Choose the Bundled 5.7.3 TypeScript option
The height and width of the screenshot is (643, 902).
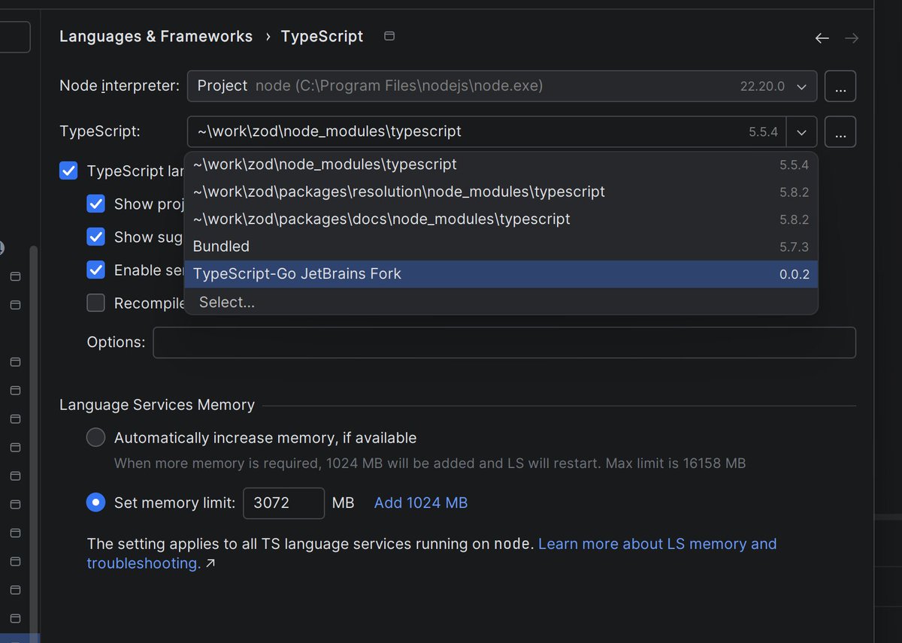[501, 246]
